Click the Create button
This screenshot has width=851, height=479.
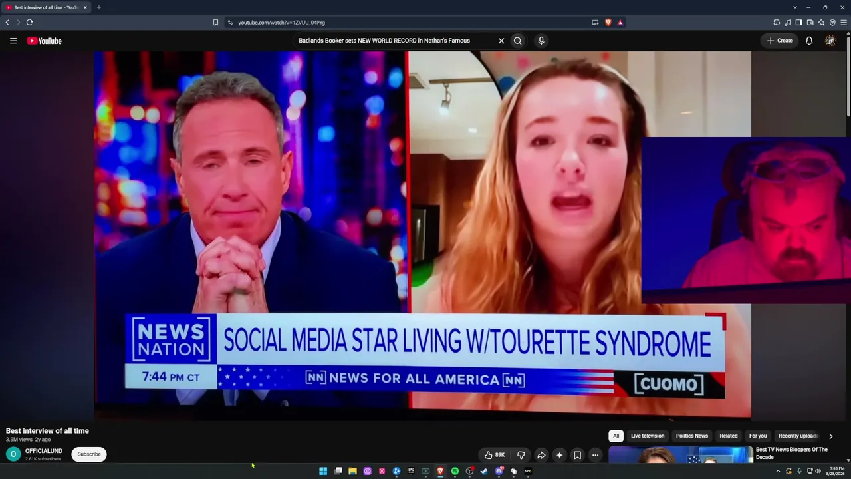point(780,41)
